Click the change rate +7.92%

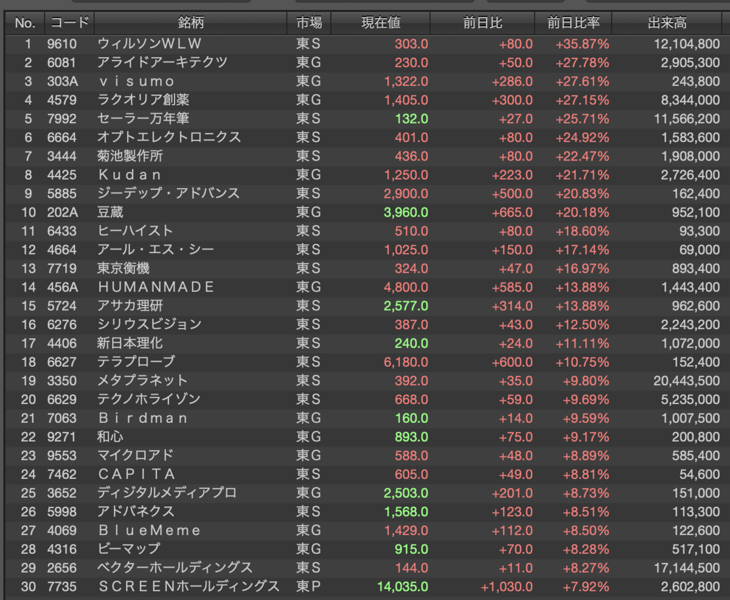click(x=585, y=587)
